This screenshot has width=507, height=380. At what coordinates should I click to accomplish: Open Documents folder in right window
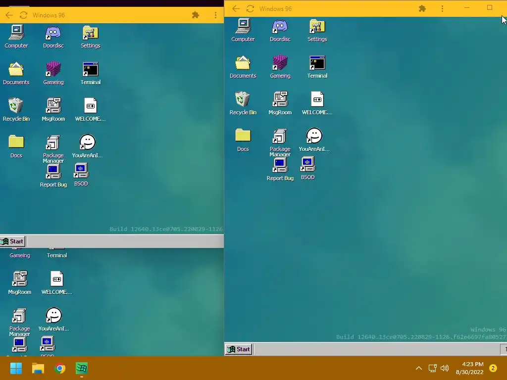(x=243, y=67)
